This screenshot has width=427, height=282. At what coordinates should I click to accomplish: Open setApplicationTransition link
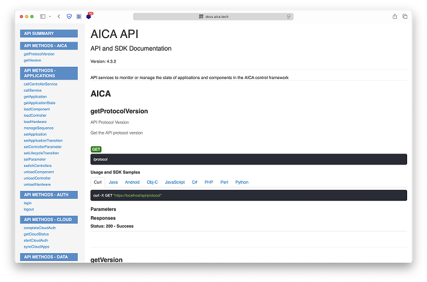coord(43,141)
